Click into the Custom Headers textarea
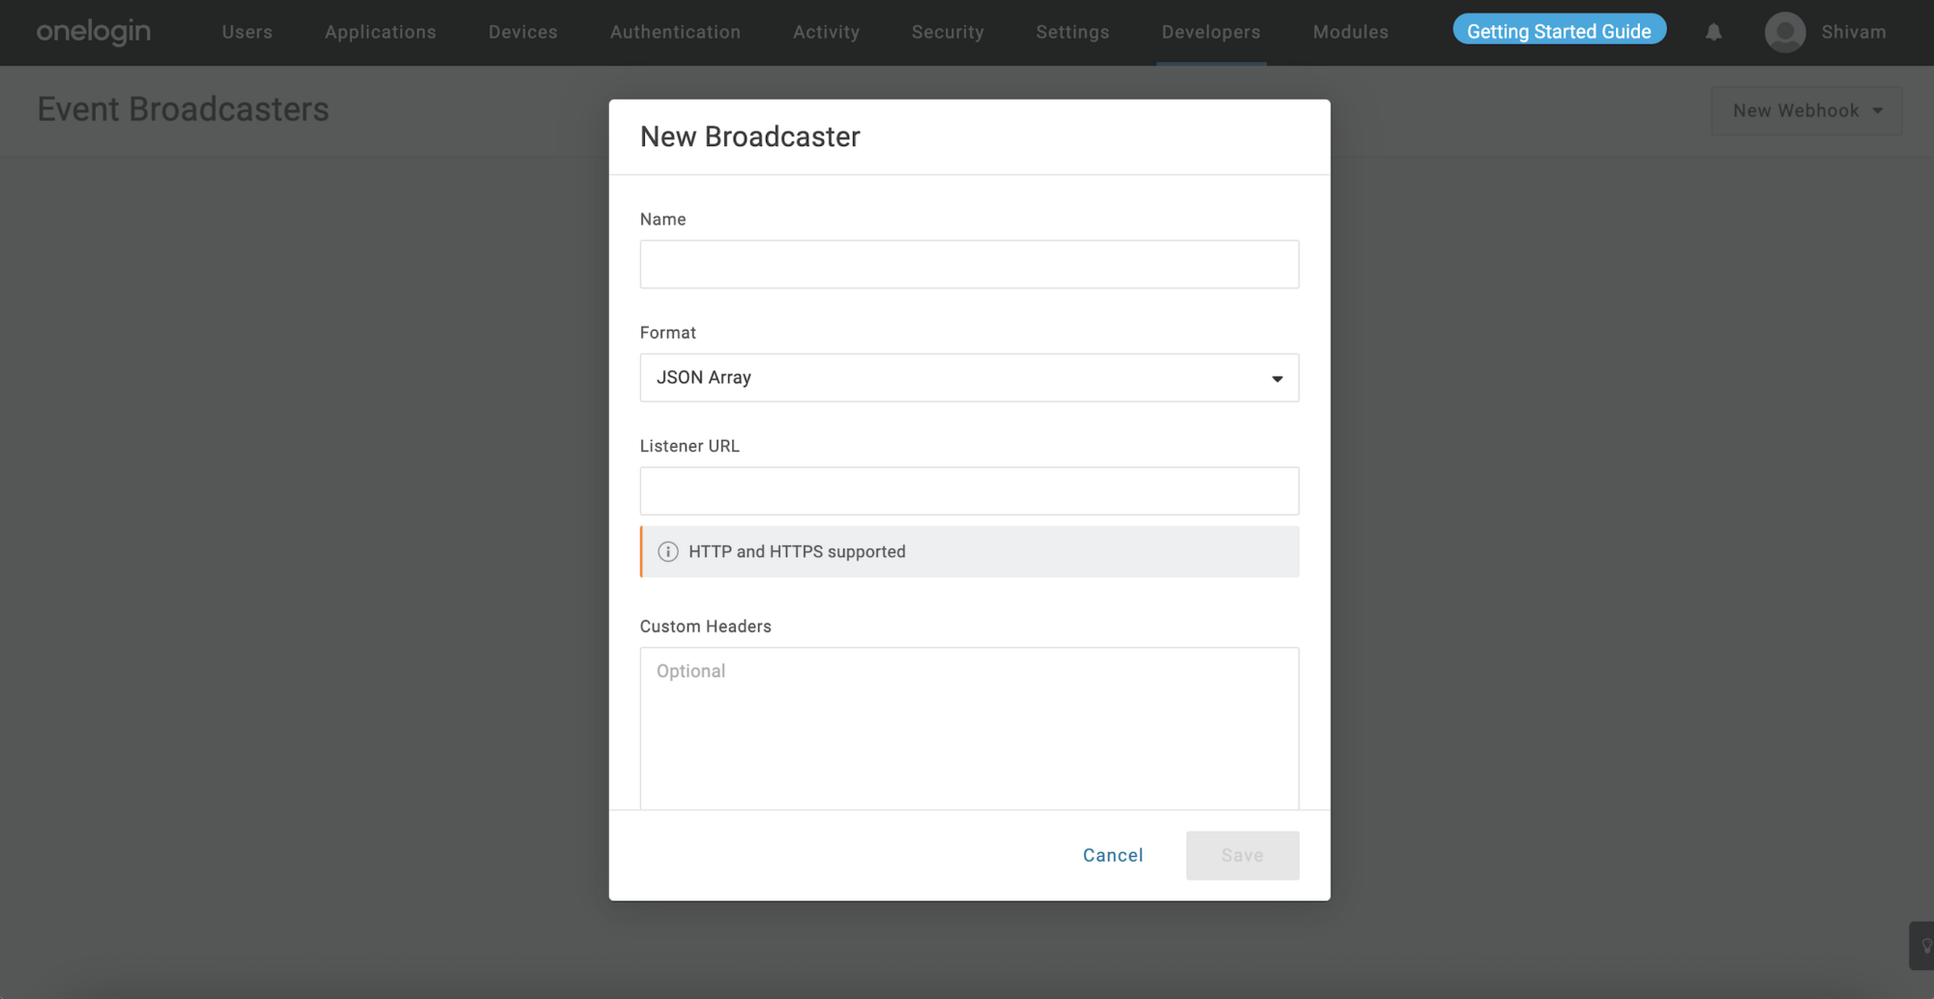This screenshot has width=1934, height=999. pos(969,728)
